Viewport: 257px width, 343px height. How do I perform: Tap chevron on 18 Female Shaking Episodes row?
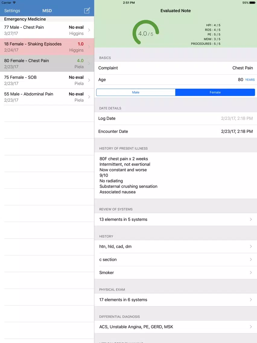[x=89, y=47]
